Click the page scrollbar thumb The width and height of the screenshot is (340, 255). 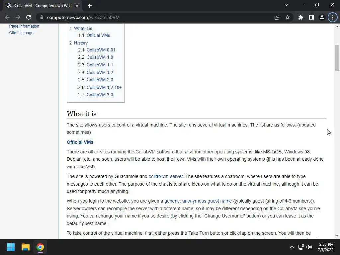pyautogui.click(x=337, y=58)
